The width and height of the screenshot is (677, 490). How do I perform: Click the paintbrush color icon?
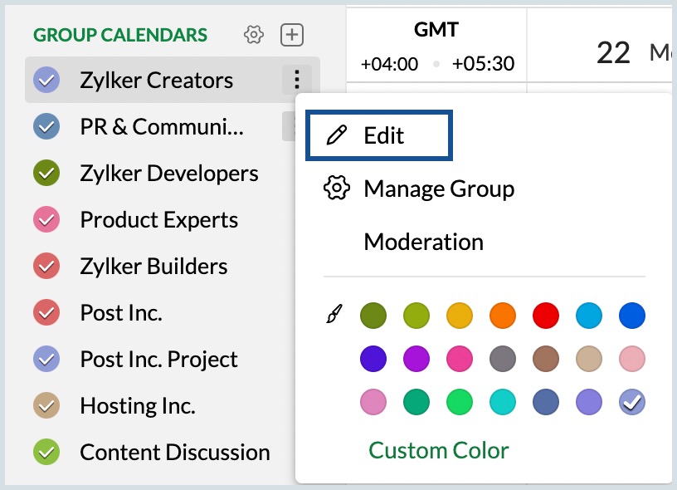click(335, 316)
